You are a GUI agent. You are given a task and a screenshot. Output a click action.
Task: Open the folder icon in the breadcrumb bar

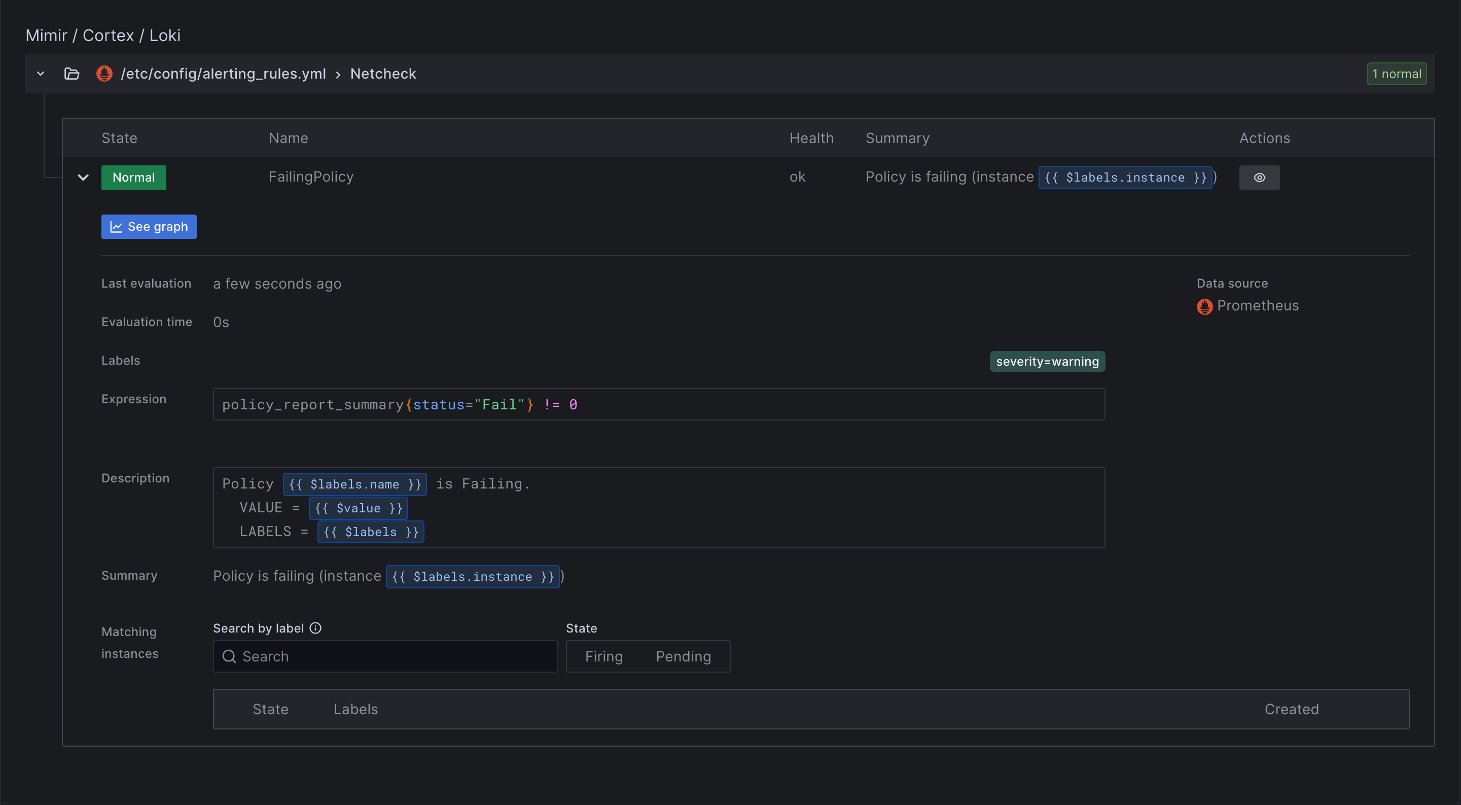(72, 73)
